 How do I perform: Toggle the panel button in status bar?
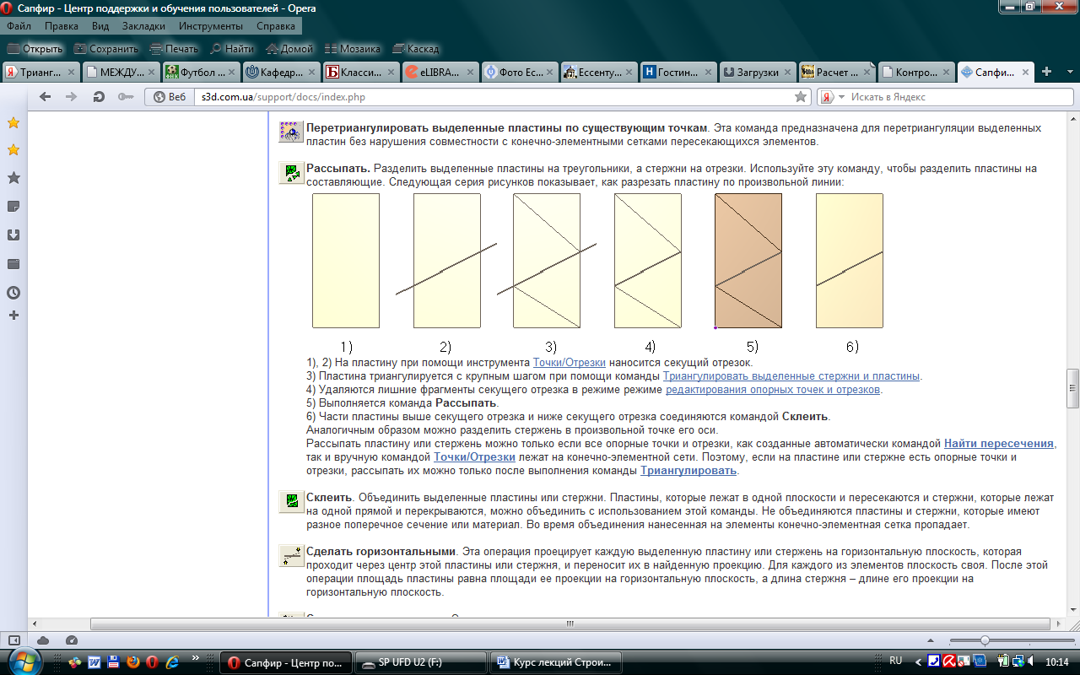(15, 640)
